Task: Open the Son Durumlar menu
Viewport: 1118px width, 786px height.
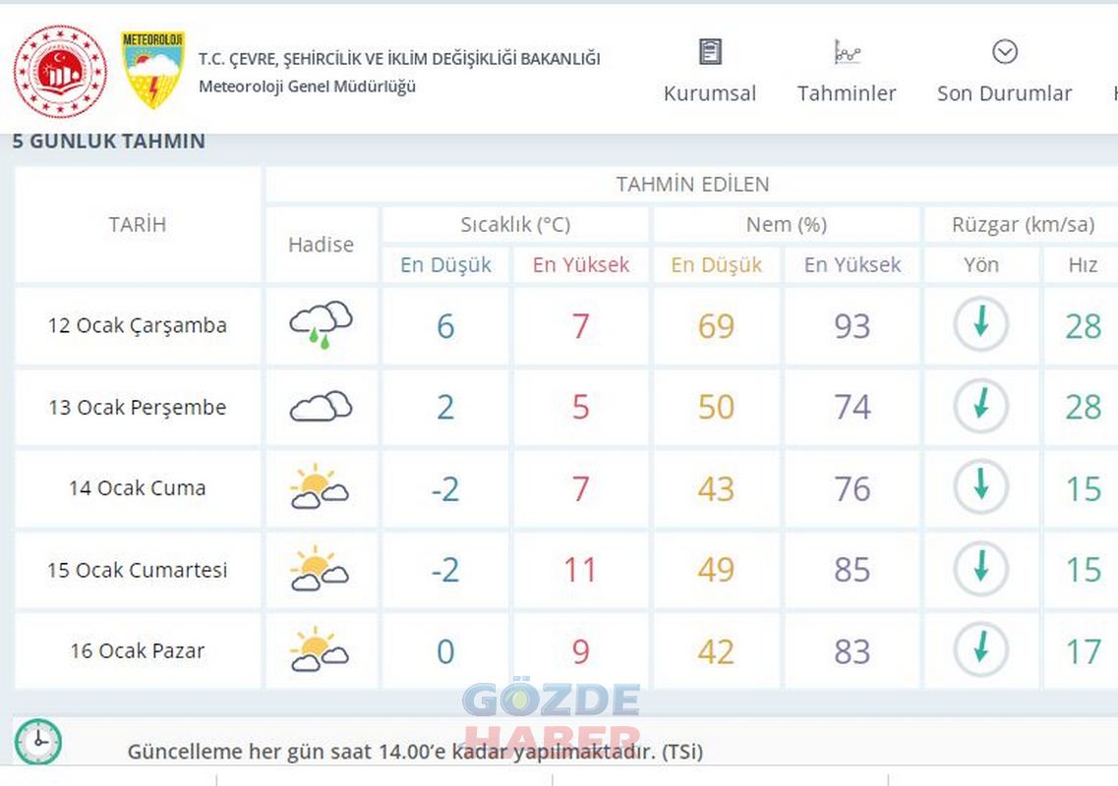Action: tap(1004, 93)
